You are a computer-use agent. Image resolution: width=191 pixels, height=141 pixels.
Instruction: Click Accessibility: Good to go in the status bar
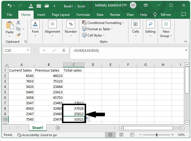point(37,135)
